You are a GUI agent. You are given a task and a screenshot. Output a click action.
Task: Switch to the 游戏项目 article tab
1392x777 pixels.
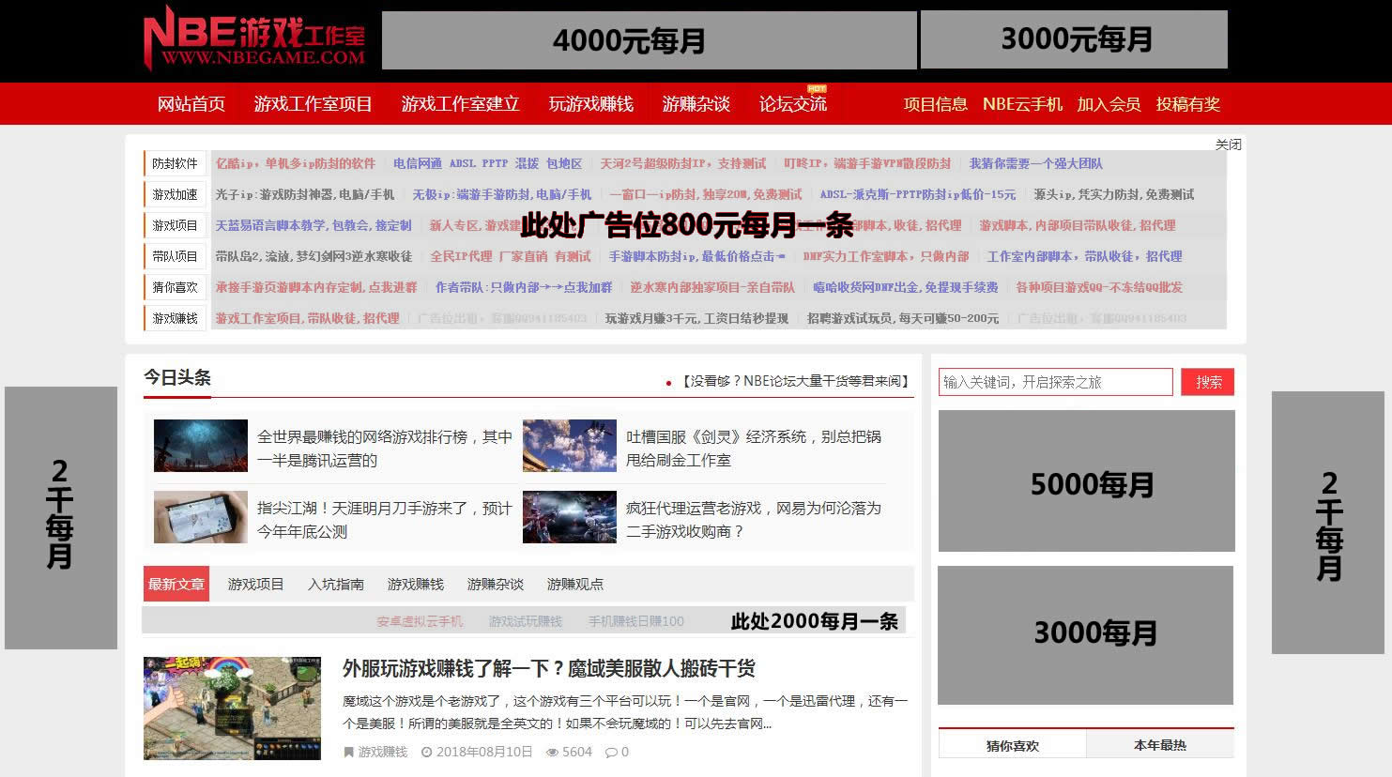[255, 584]
